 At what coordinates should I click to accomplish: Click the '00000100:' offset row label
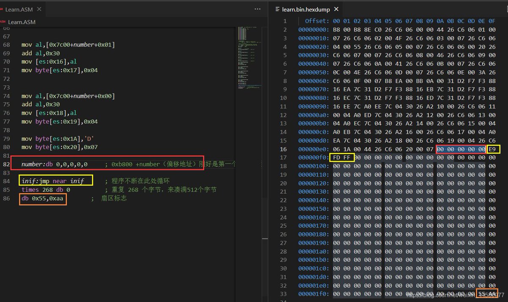coord(314,166)
